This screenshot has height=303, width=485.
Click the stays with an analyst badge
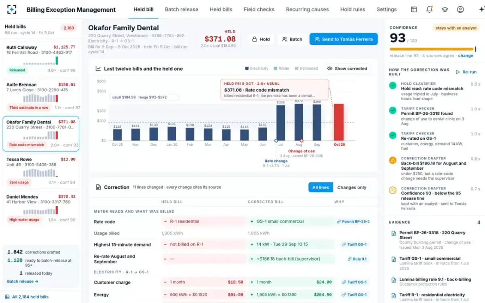pos(456,28)
